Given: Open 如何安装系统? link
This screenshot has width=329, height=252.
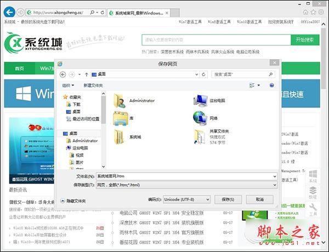Looking at the screenshot, I should [x=281, y=21].
